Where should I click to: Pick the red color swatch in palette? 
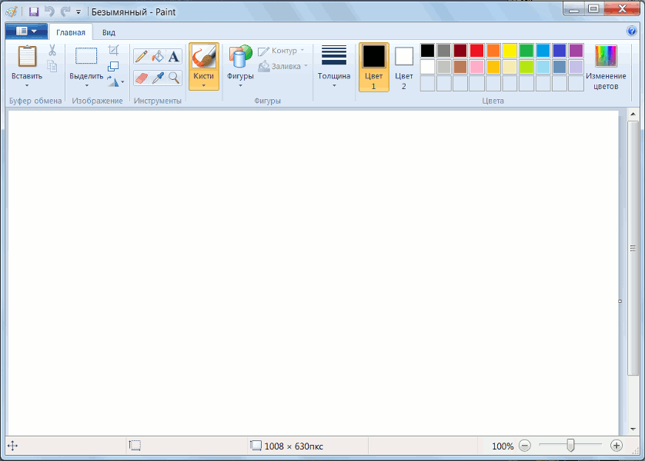pyautogui.click(x=476, y=51)
